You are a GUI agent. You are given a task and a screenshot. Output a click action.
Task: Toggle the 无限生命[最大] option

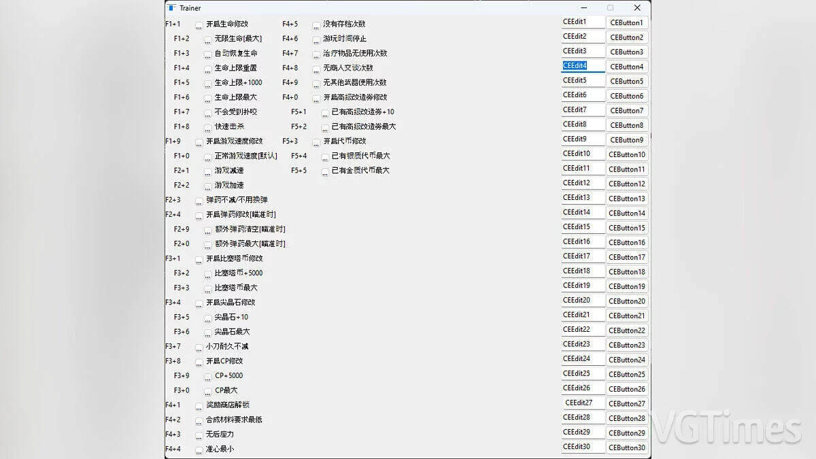[x=208, y=40]
